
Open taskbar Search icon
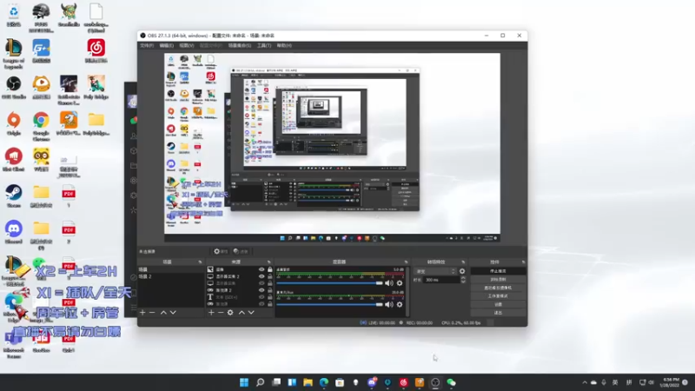click(x=260, y=382)
